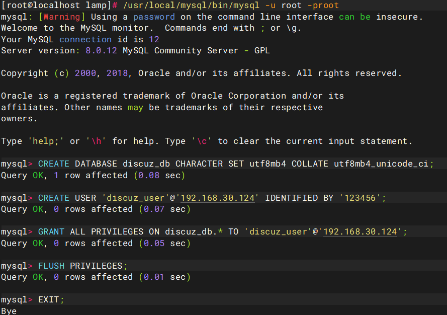This screenshot has height=315, width=447.
Task: Click 'Query OK, 1 row affected' text
Action: [64, 175]
